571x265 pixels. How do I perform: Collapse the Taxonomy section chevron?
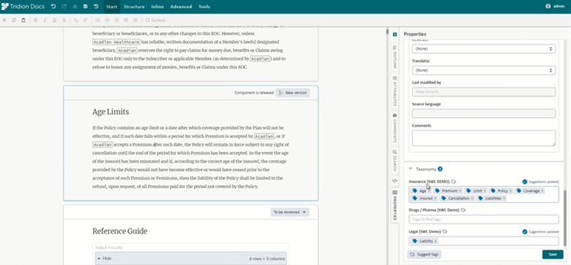pos(411,169)
